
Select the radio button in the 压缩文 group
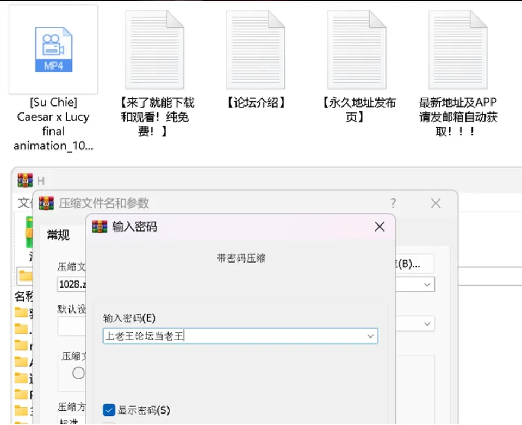pyautogui.click(x=78, y=373)
